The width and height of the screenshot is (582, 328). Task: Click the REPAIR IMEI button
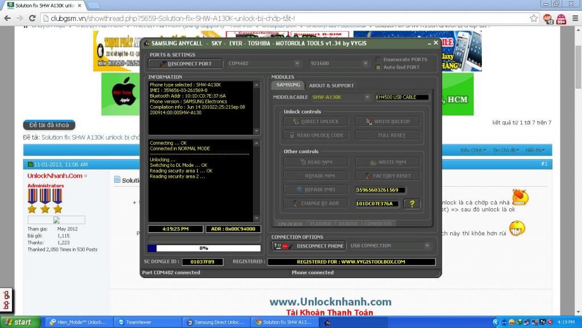click(316, 190)
